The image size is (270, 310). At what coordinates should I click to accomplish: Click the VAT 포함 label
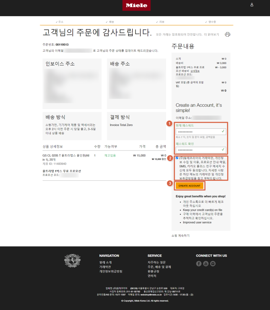[190, 84]
